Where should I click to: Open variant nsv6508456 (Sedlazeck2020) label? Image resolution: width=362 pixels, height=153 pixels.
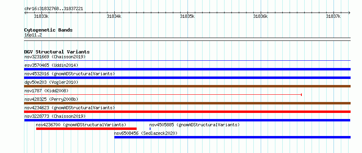(x=146, y=133)
